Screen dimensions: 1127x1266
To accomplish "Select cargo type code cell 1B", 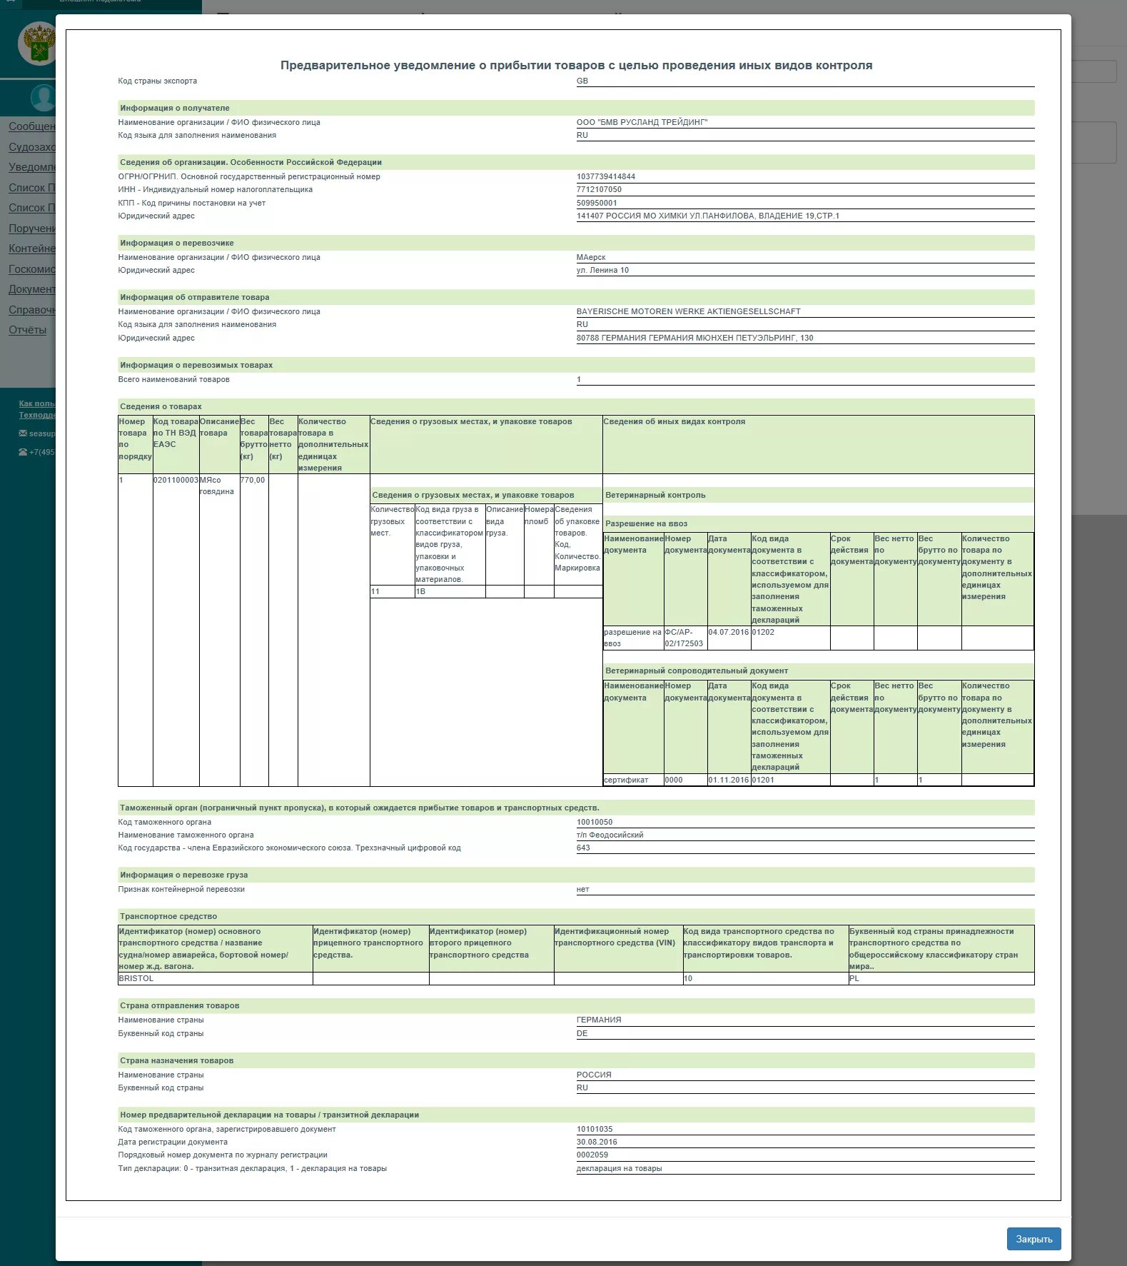I will tap(450, 591).
